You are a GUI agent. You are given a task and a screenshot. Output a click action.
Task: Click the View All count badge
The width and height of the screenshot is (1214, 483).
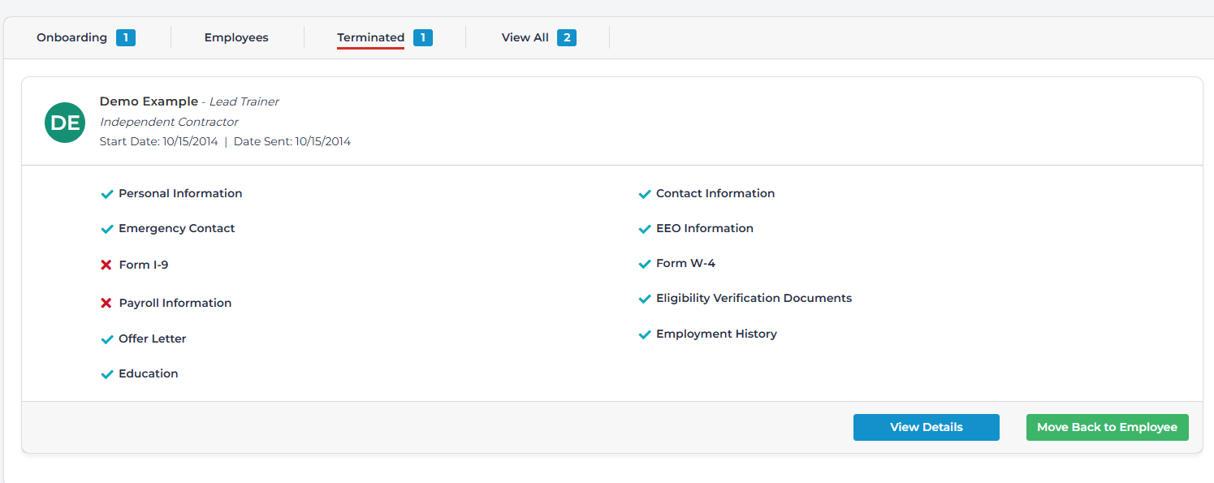pyautogui.click(x=567, y=37)
